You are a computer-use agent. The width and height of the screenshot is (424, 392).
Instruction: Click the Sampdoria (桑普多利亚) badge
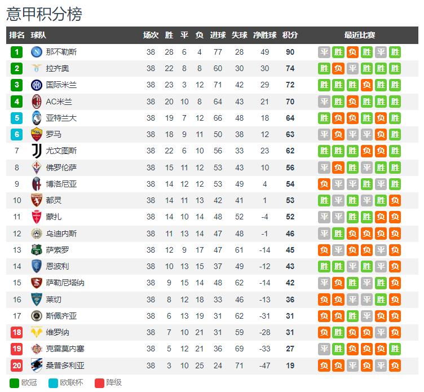tap(37, 365)
